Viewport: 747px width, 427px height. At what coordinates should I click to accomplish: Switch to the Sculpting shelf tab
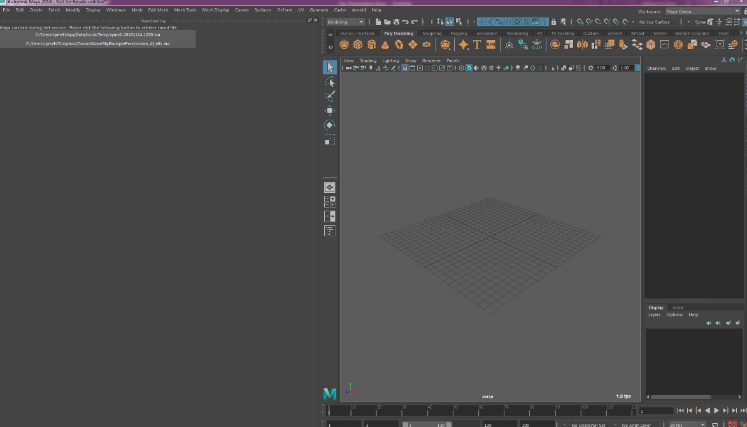click(432, 34)
